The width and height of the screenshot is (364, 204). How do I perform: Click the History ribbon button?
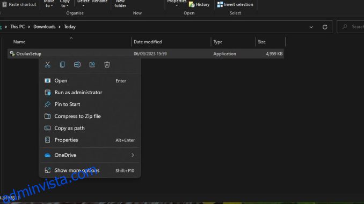(x=199, y=4)
